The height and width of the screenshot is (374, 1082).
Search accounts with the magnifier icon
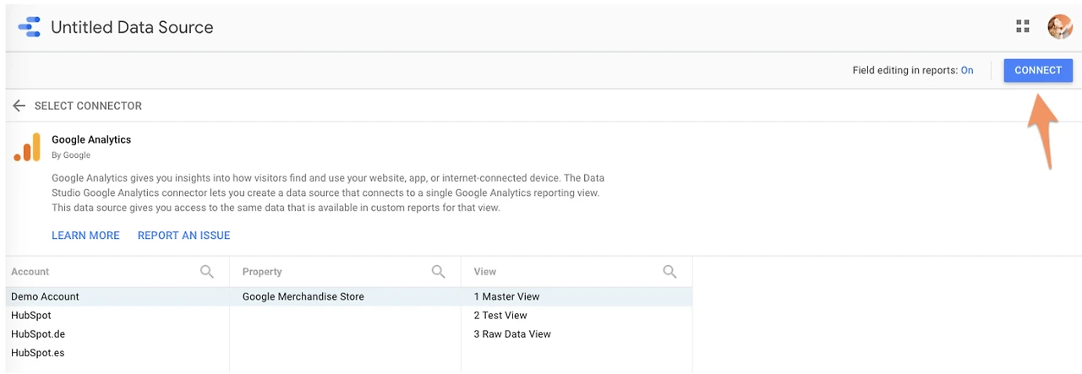click(207, 272)
